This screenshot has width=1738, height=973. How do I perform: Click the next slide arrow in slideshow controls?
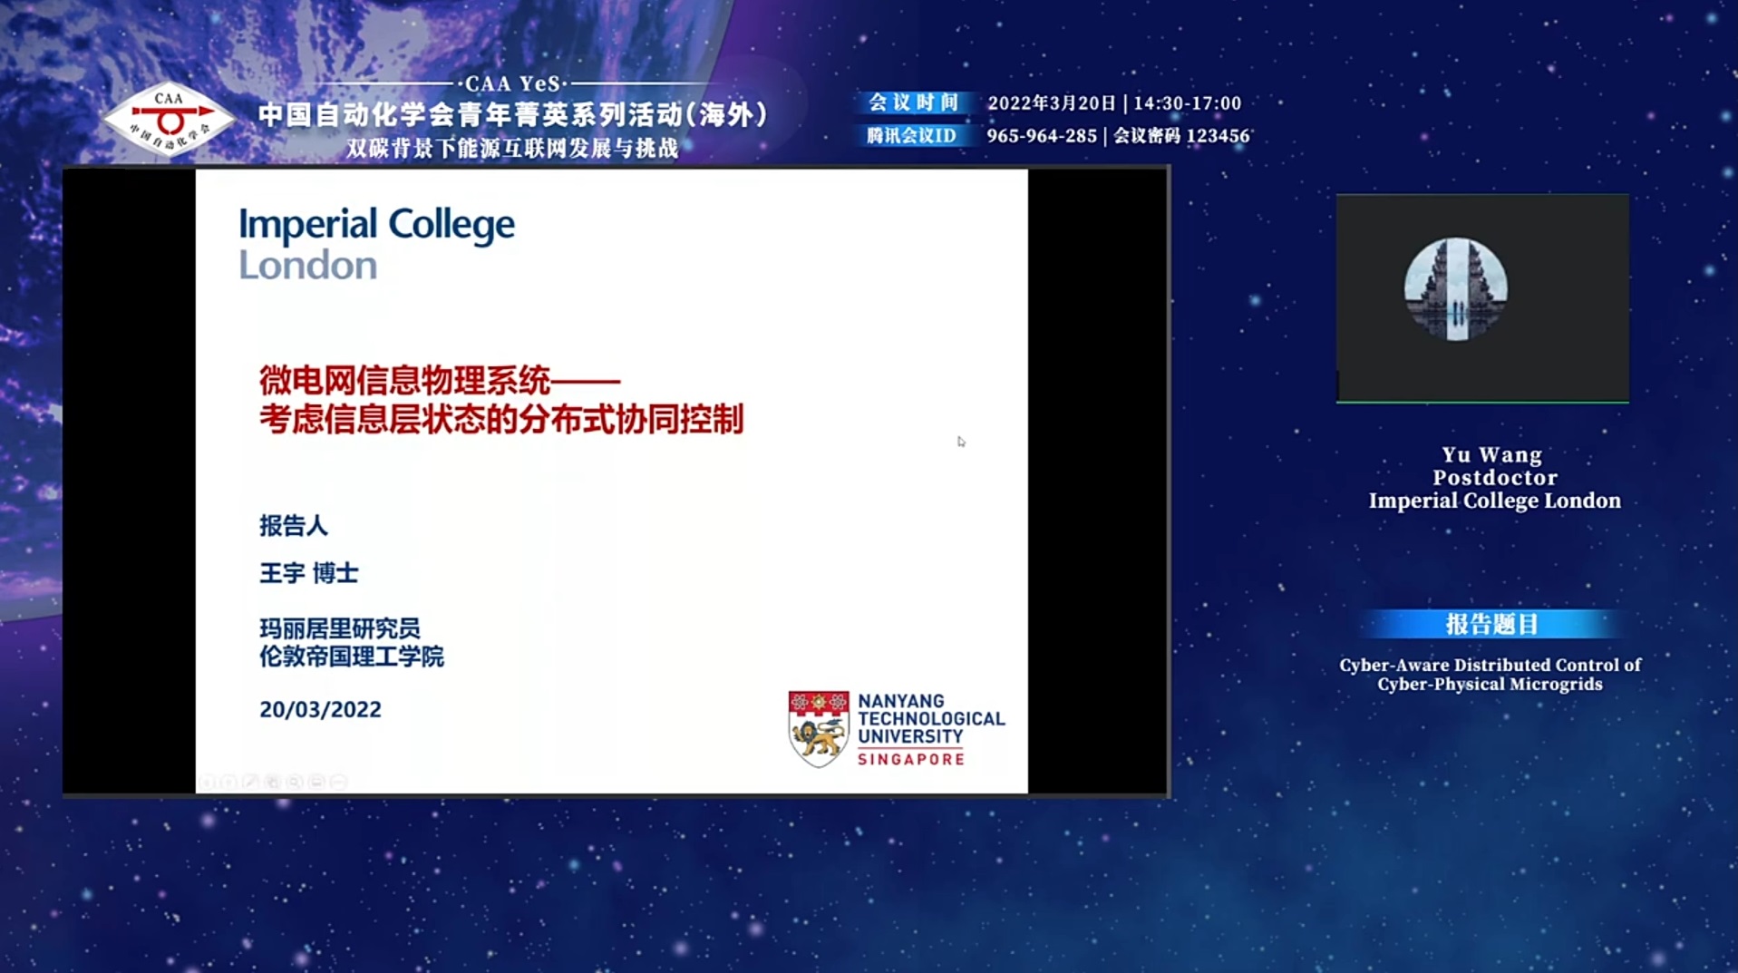tap(229, 782)
